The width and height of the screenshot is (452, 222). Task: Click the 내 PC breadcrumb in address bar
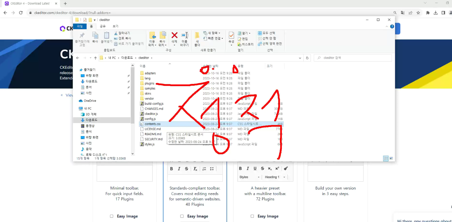tap(112, 58)
